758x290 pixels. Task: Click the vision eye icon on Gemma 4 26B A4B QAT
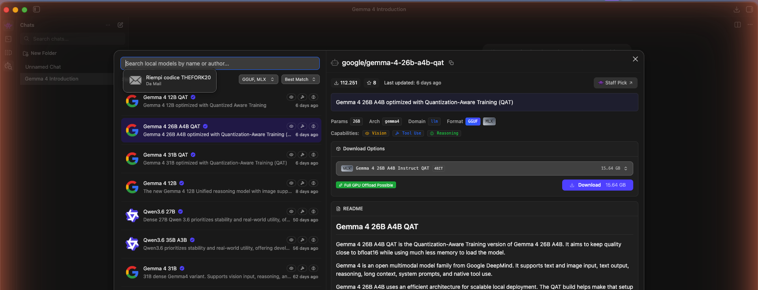tap(291, 126)
